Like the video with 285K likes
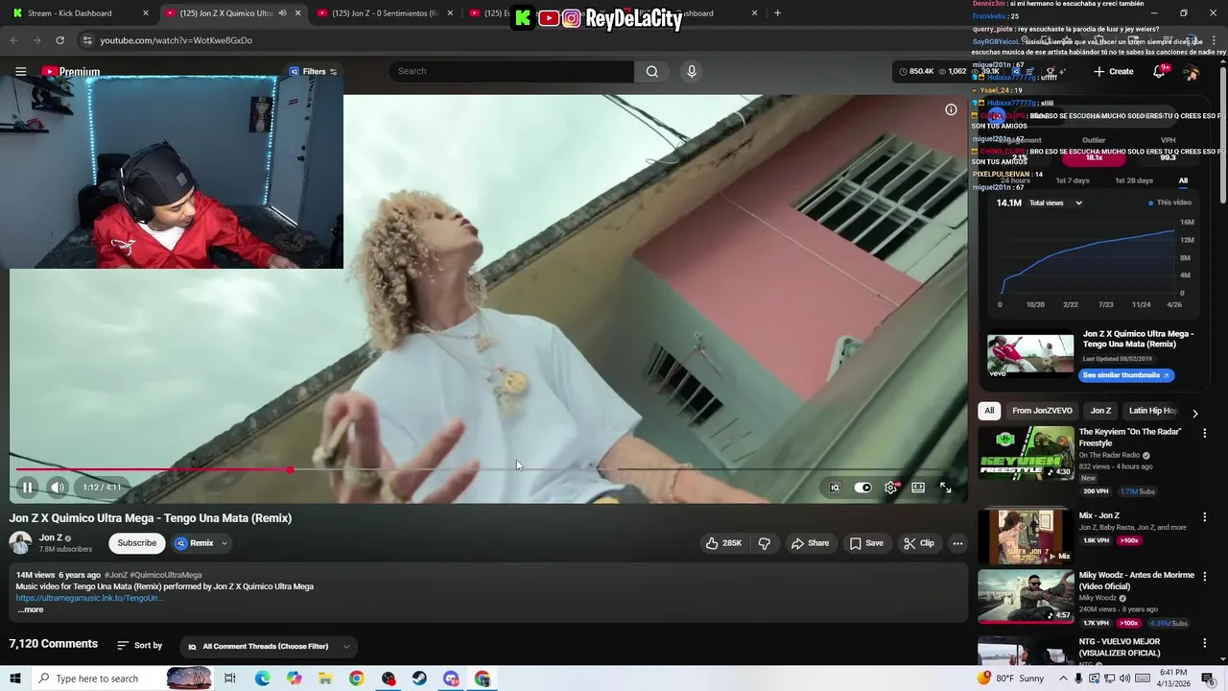Screen dimensions: 1228x691 coord(723,543)
